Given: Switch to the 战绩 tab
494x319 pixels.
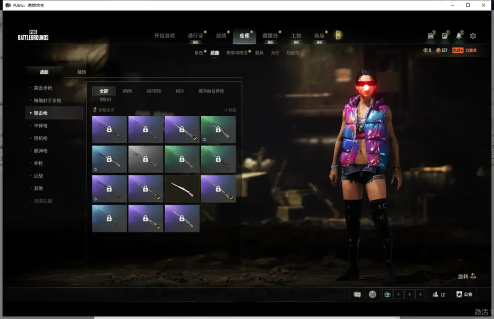Looking at the screenshot, I should [x=221, y=36].
